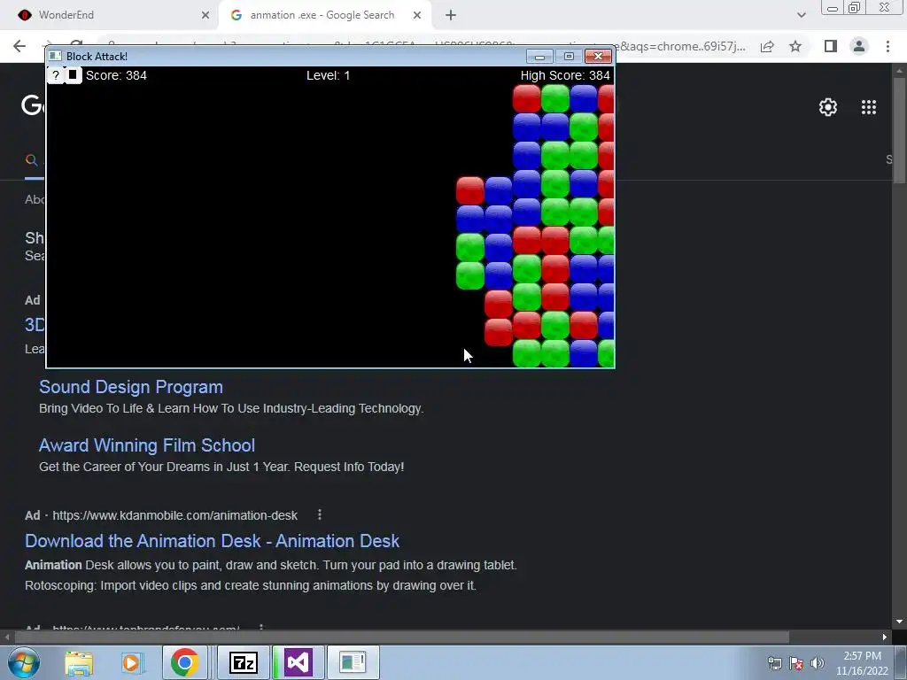Switch to Visual Studio in the taskbar
The image size is (907, 680).
[298, 662]
